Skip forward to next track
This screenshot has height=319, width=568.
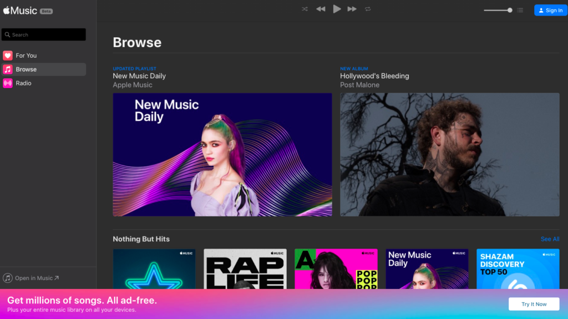click(x=352, y=9)
